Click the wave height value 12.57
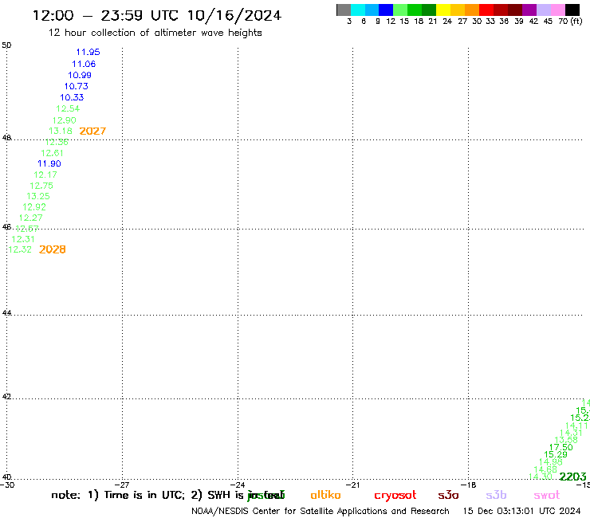This screenshot has height=518, width=590. coord(27,229)
